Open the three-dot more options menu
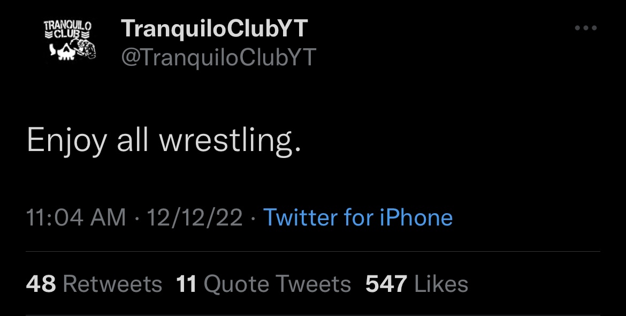The width and height of the screenshot is (626, 316). 585,28
